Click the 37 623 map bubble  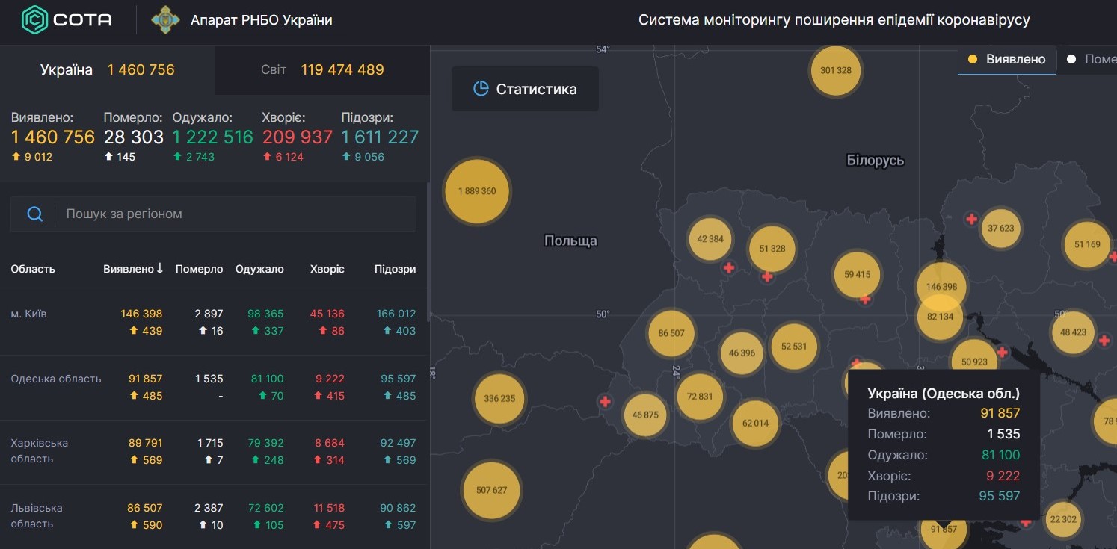(x=1001, y=228)
